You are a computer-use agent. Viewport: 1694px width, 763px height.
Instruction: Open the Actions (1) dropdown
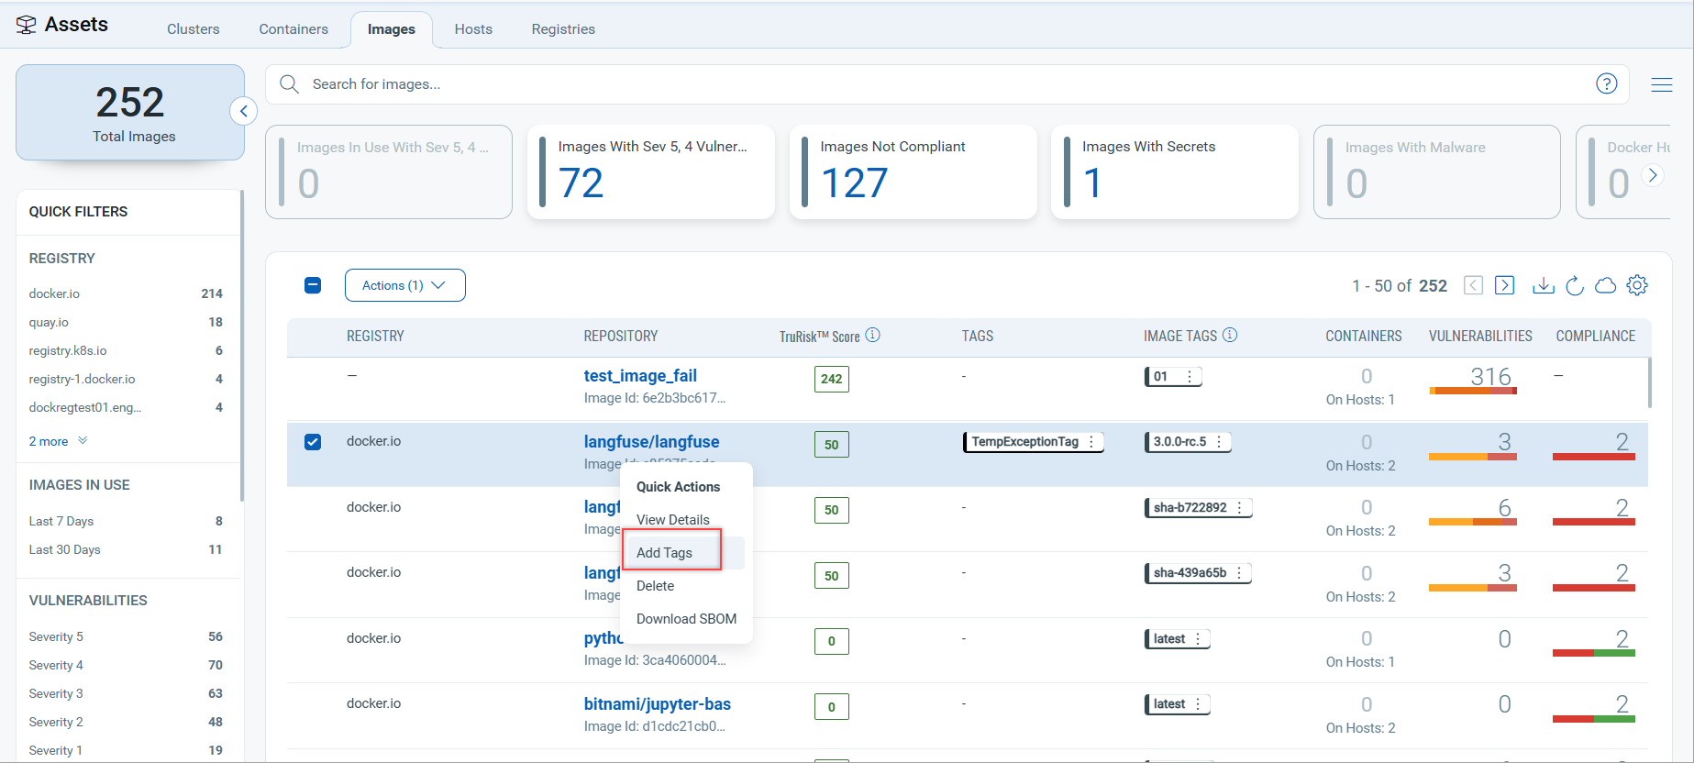pos(404,285)
